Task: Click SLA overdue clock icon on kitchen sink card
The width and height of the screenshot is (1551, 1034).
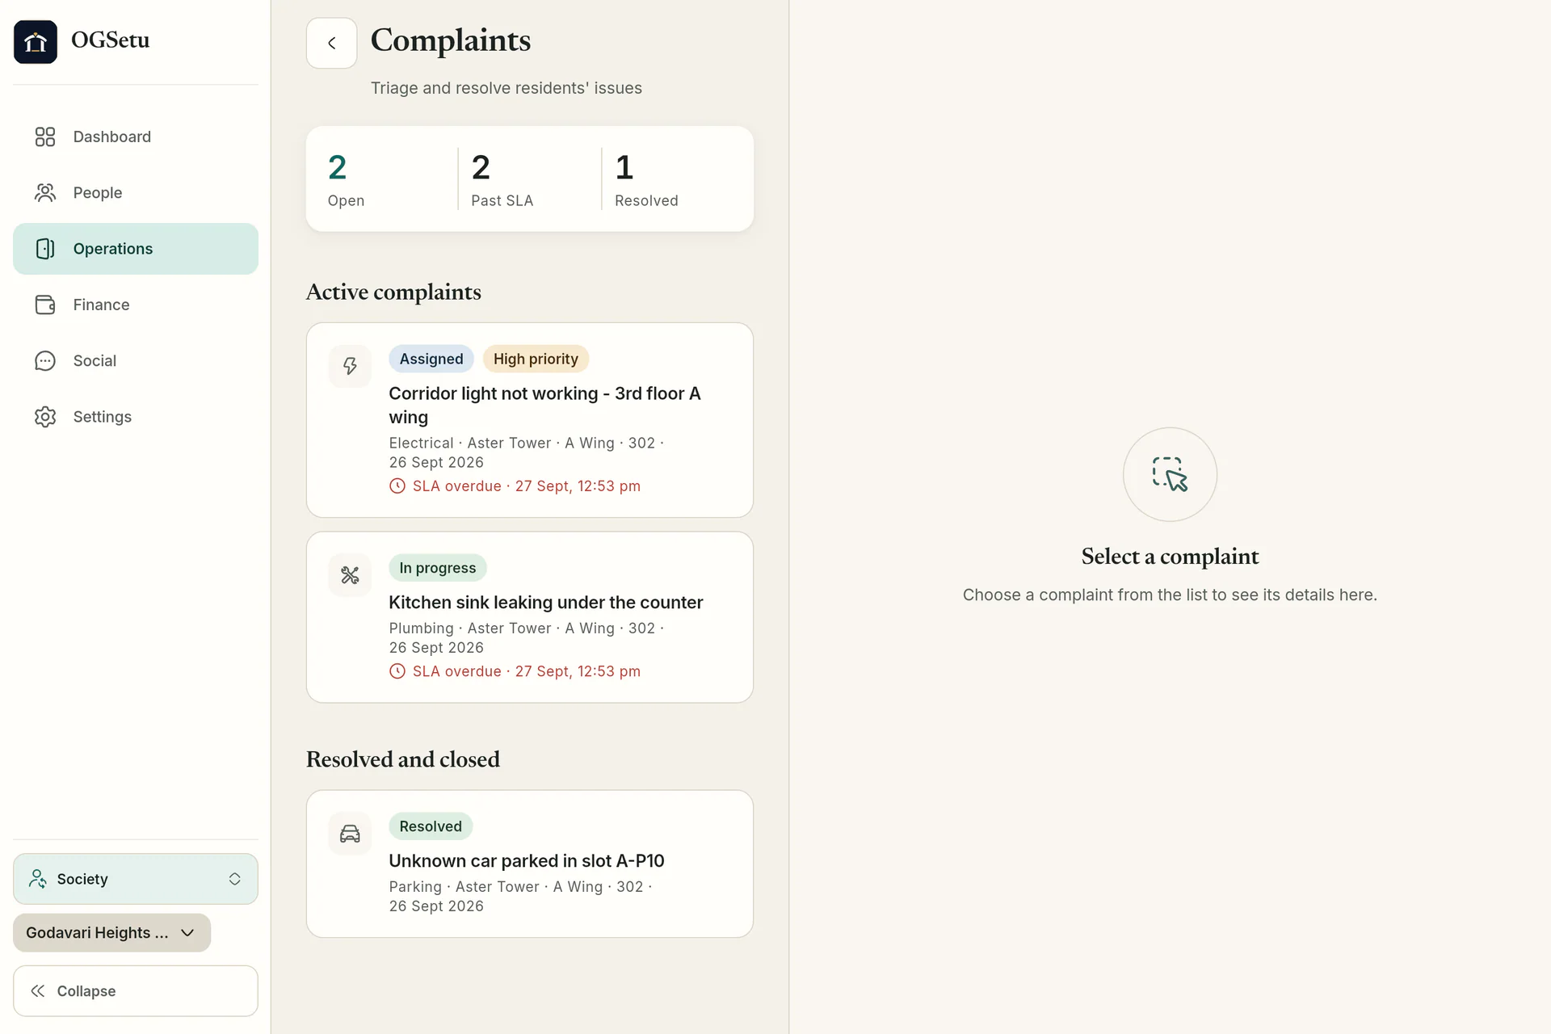Action: 397,671
